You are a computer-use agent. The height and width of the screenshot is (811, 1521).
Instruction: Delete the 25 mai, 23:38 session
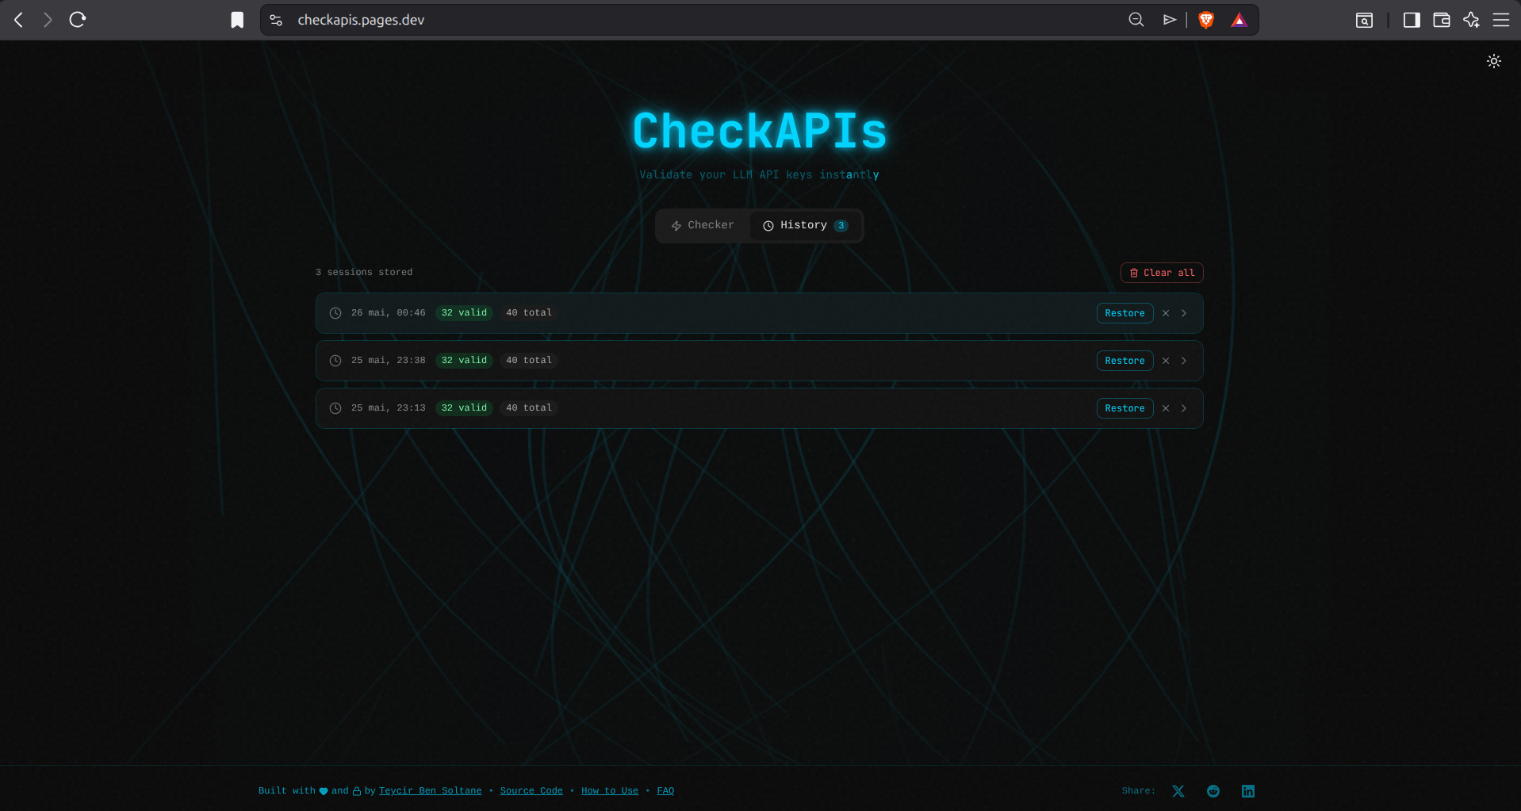pyautogui.click(x=1166, y=361)
